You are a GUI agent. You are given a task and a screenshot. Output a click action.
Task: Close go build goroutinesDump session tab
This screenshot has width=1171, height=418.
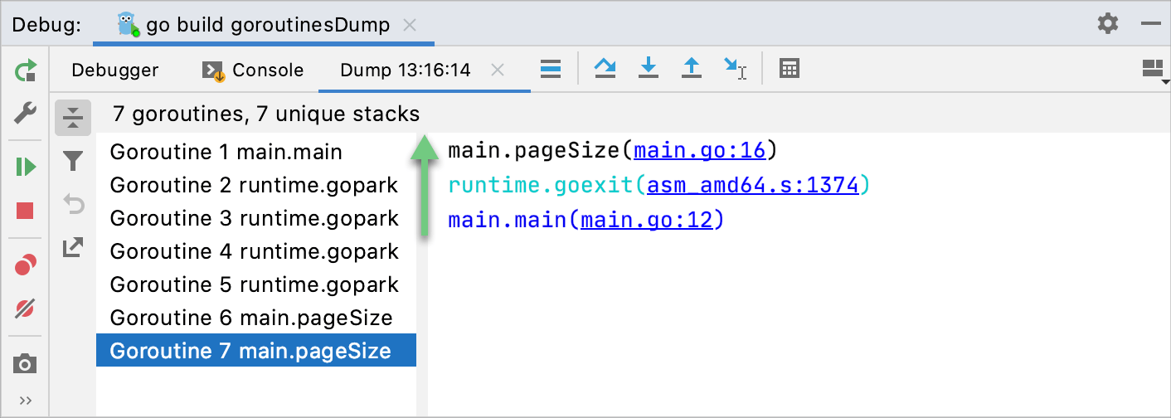click(410, 26)
